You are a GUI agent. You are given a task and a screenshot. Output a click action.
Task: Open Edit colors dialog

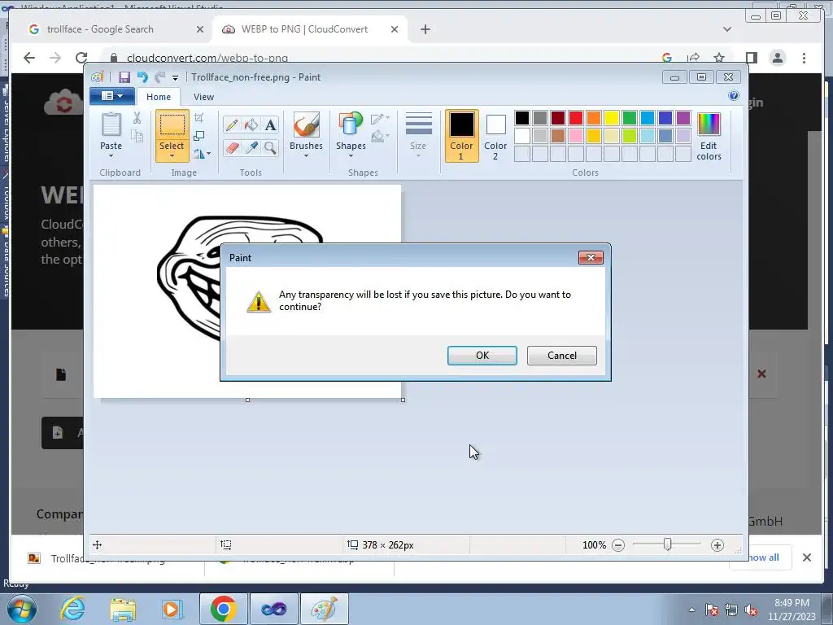(x=709, y=136)
